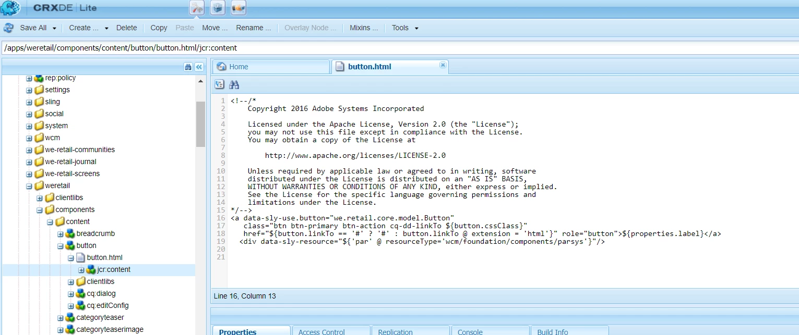
Task: Expand the categoryteaserimage node
Action: [x=61, y=330]
